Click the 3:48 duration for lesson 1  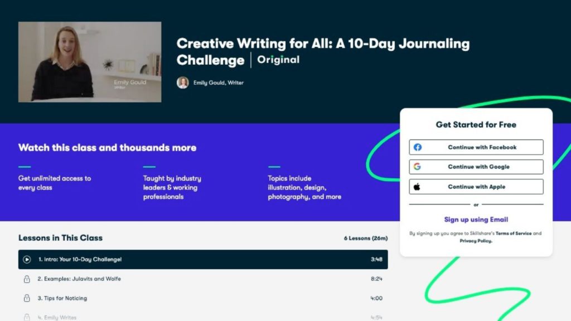(x=376, y=260)
